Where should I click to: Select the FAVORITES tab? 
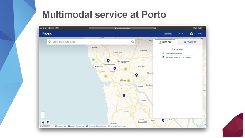[190, 42]
